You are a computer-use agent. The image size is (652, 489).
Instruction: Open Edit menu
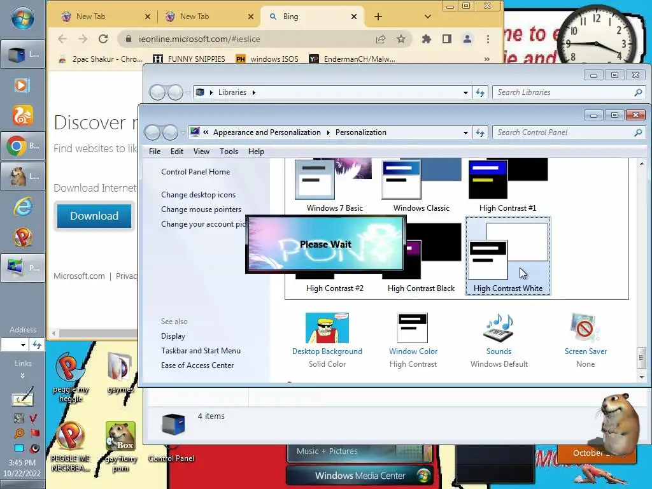point(177,152)
